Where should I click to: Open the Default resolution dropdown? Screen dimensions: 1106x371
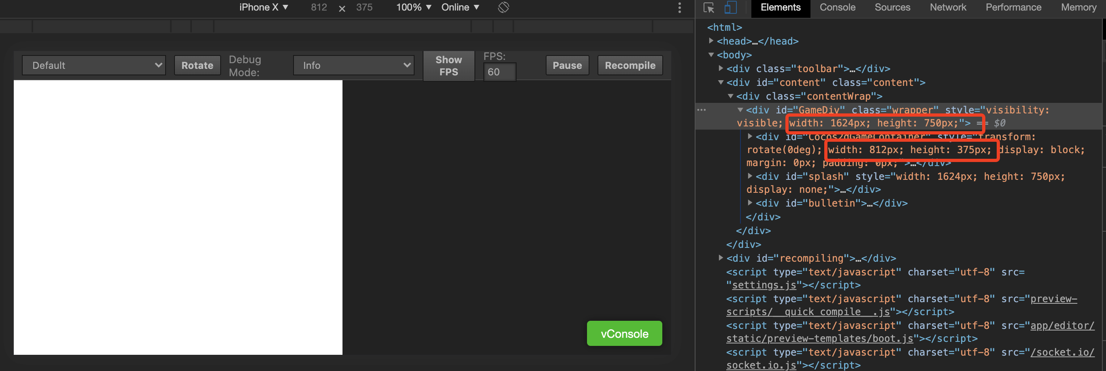tap(94, 65)
